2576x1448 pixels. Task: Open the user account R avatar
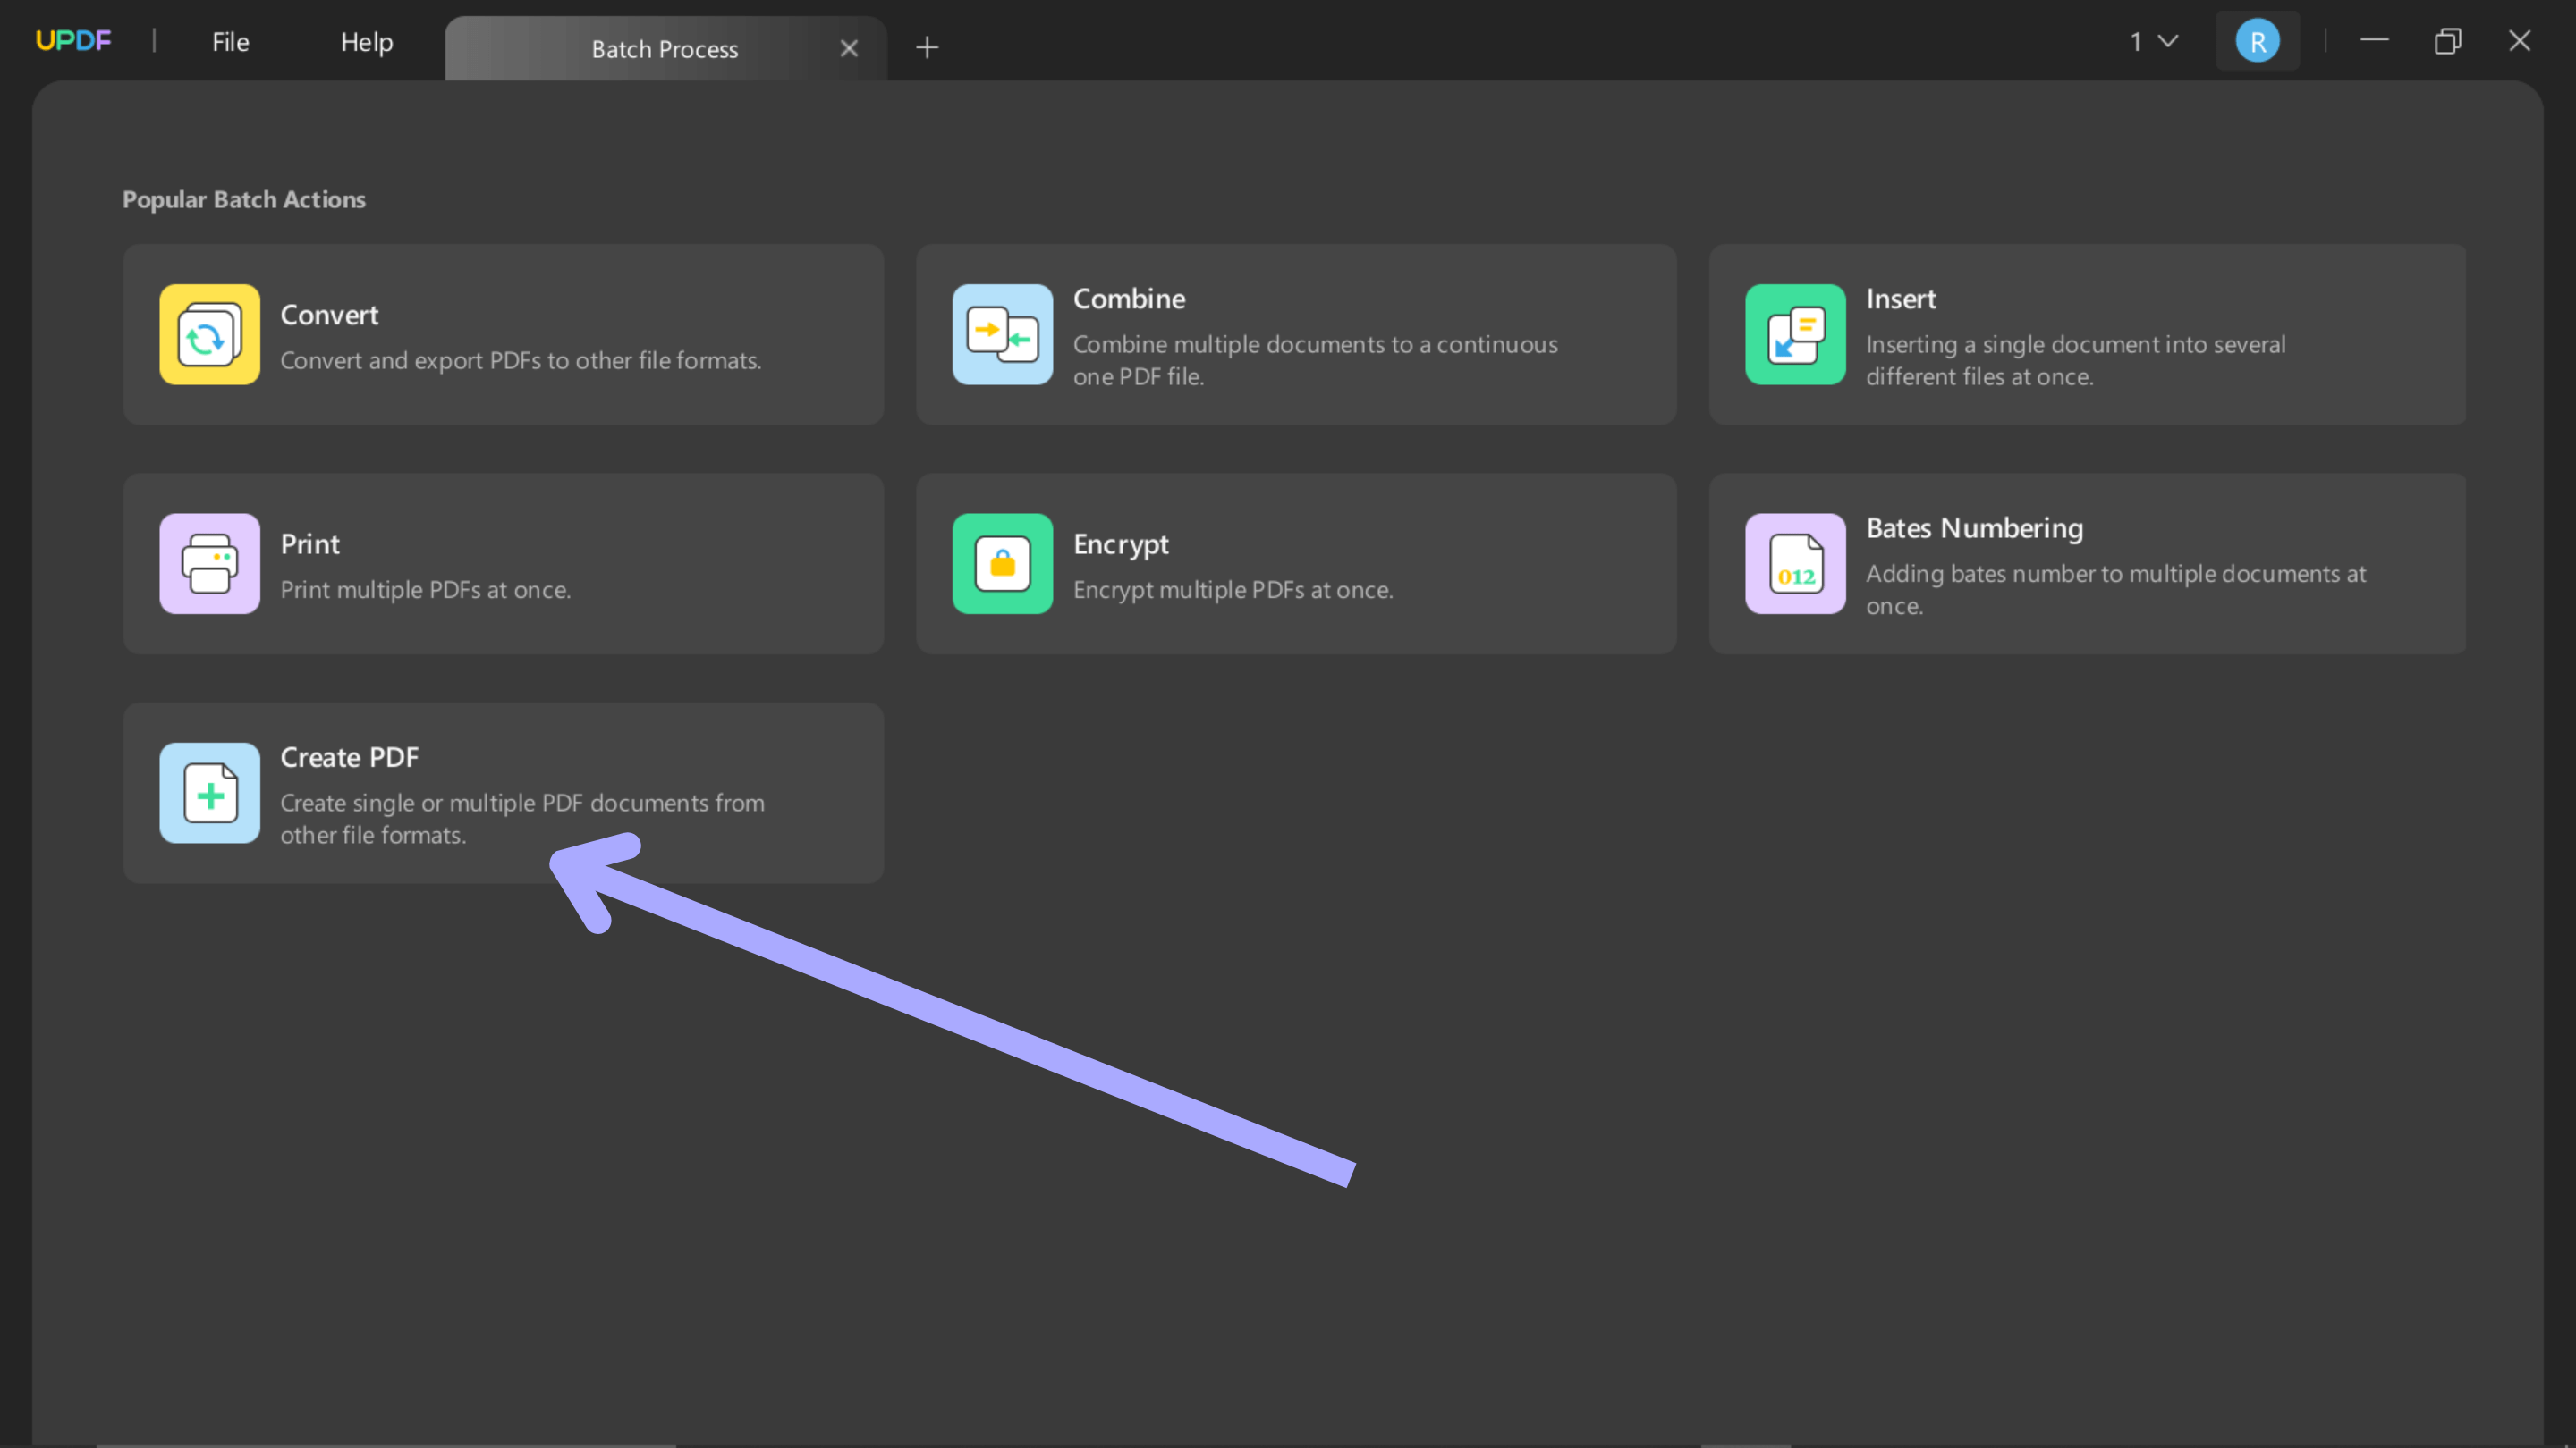pyautogui.click(x=2257, y=41)
